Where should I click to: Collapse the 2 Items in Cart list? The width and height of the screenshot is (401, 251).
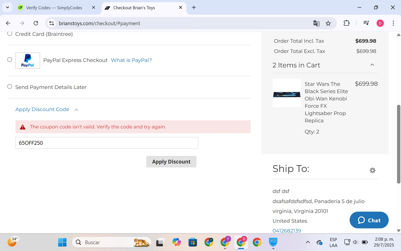(372, 65)
